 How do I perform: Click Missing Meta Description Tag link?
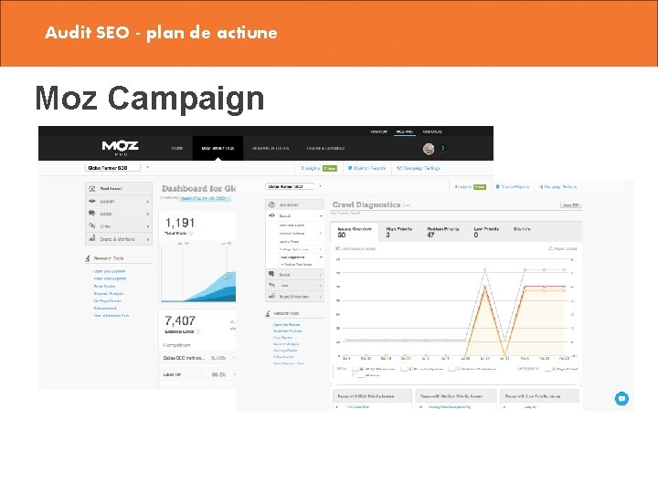(450, 406)
